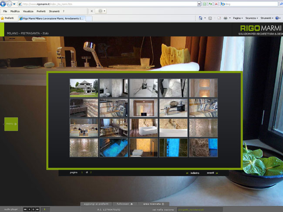Viewport: 283px width, 212px height.
Task: Open the Sicurezza dropdown menu
Action: coord(251,18)
